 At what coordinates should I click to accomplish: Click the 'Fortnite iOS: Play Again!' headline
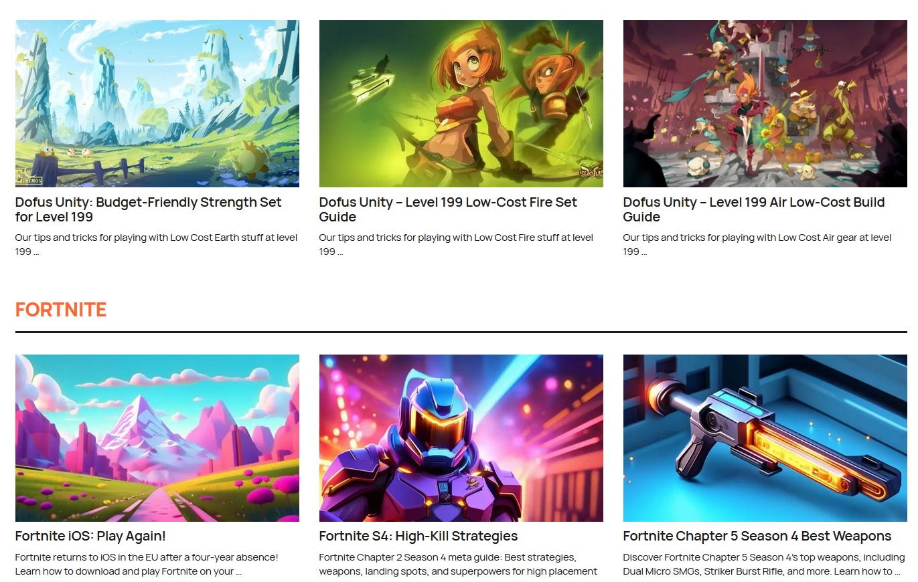(90, 536)
